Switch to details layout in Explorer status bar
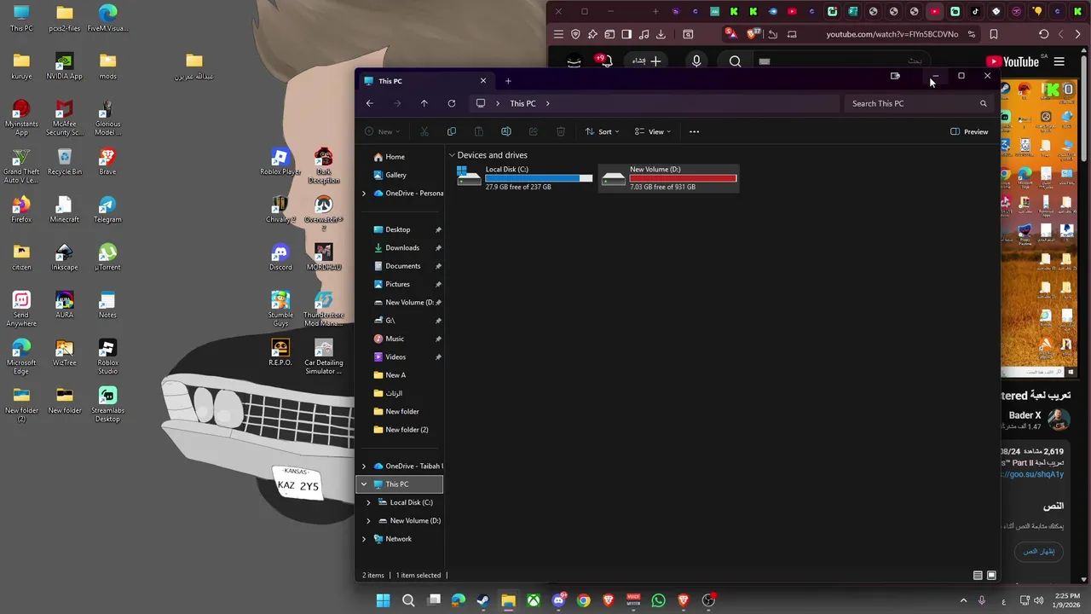Screen dimensions: 1091x614 978,576
